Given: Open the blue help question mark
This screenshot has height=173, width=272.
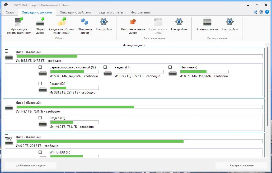Looking at the screenshot, I should [267, 12].
